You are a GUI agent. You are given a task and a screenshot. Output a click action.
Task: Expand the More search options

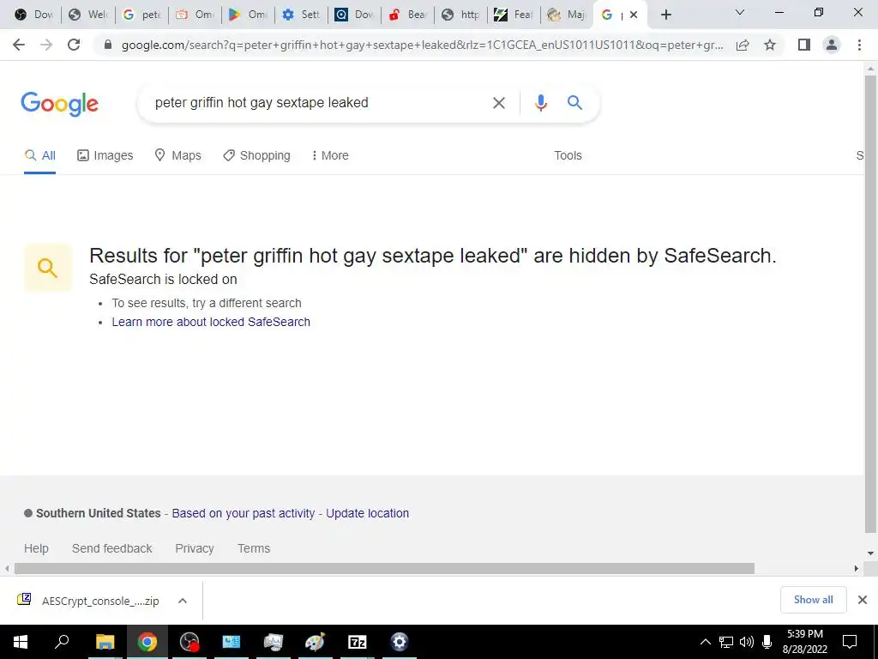click(330, 155)
